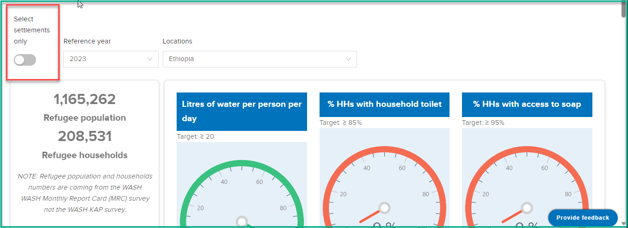This screenshot has width=628, height=228.
Task: Click the Target ≥ 95% text
Action: 483,123
